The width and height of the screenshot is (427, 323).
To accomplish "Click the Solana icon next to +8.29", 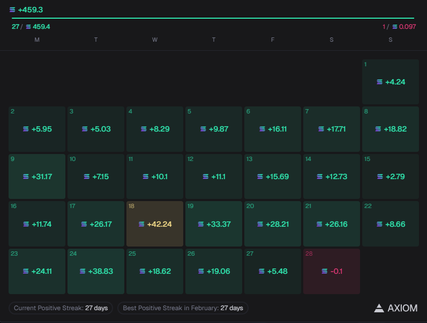I will pyautogui.click(x=144, y=129).
